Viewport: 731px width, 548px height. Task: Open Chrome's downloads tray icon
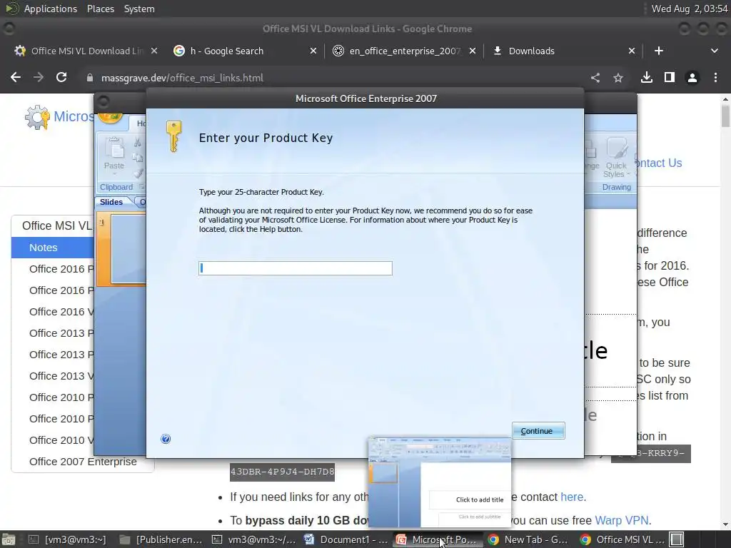[x=647, y=78]
